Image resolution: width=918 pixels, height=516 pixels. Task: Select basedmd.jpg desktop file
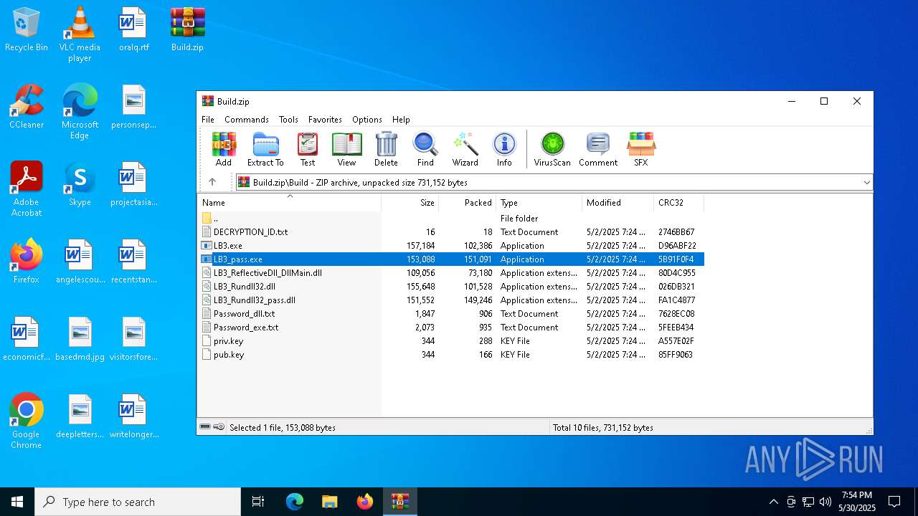[80, 340]
